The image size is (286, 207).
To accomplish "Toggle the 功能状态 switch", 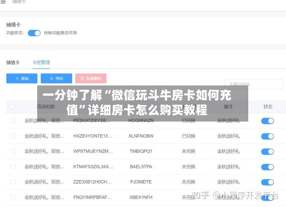I will (34, 33).
